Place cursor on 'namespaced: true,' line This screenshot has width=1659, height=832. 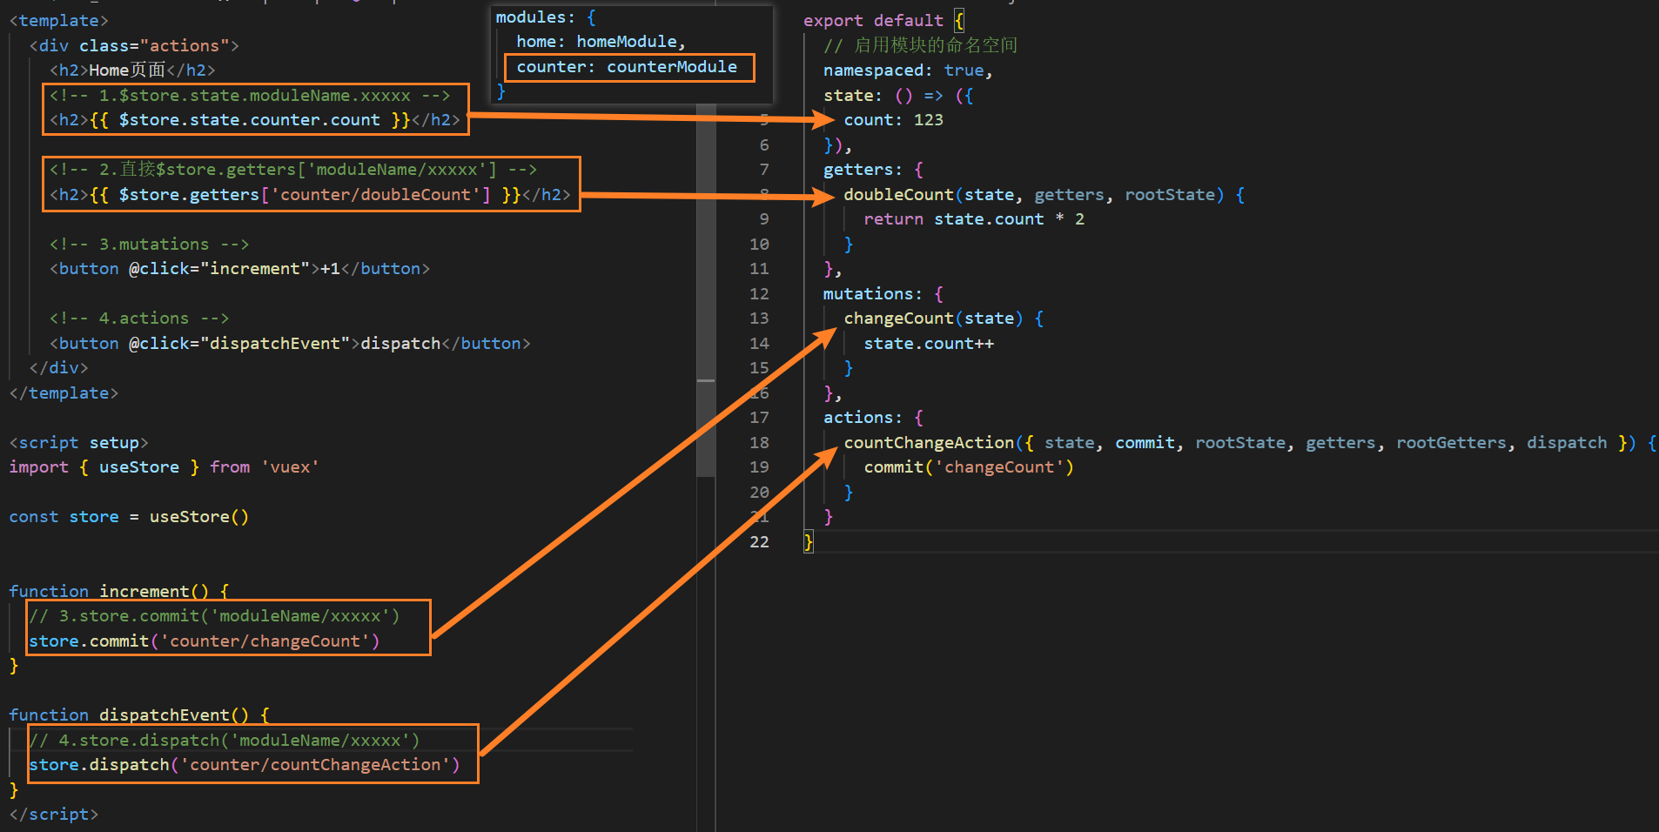908,70
